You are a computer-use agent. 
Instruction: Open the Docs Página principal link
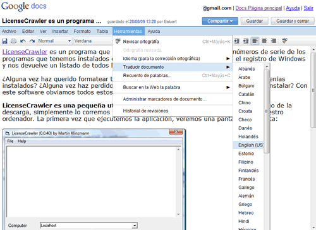point(258,8)
